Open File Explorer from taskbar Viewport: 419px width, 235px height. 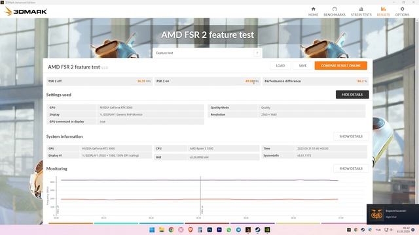click(x=162, y=230)
